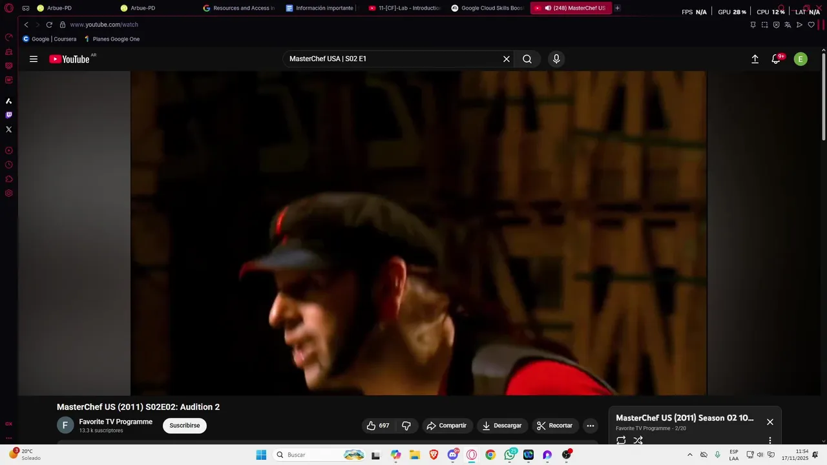Open the YouTube Create upload button

(755, 59)
